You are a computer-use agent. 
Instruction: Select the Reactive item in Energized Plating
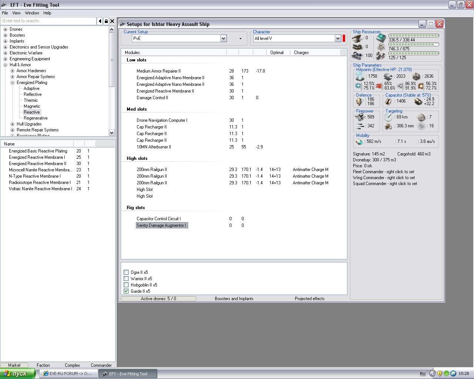[x=32, y=112]
